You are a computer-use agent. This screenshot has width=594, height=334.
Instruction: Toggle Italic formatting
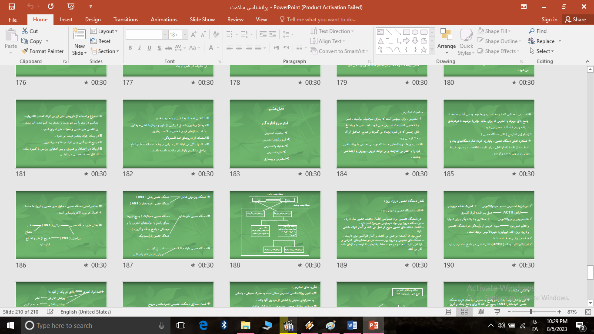(x=140, y=48)
